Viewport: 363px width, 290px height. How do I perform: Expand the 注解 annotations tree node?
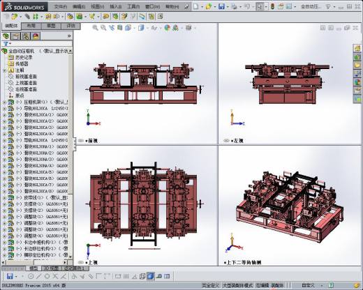pos(4,70)
